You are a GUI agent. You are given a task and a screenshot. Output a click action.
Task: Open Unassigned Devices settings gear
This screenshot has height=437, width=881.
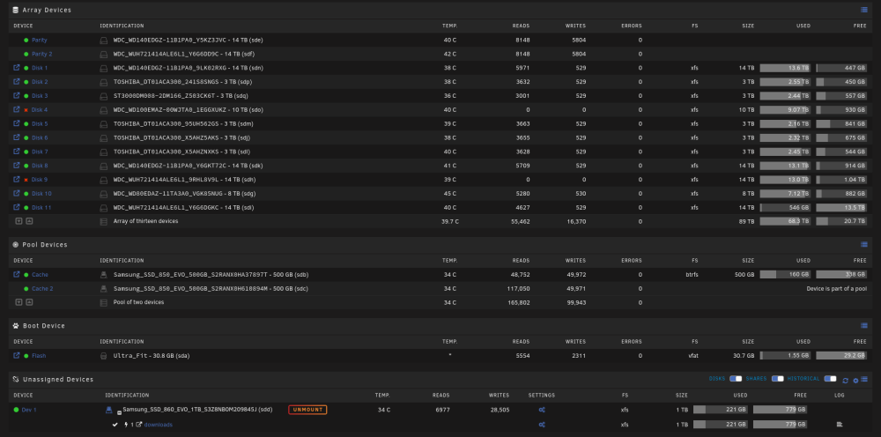point(855,381)
